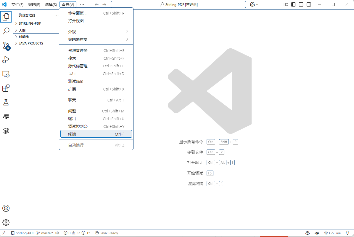This screenshot has height=237, width=354.
Task: Select 输出 menu entry
Action: pyautogui.click(x=96, y=119)
